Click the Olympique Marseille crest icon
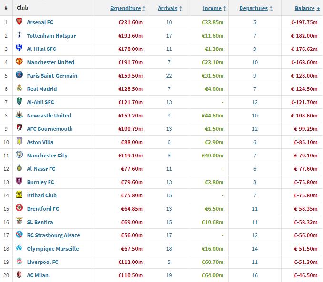The height and width of the screenshot is (282, 323). click(x=19, y=247)
